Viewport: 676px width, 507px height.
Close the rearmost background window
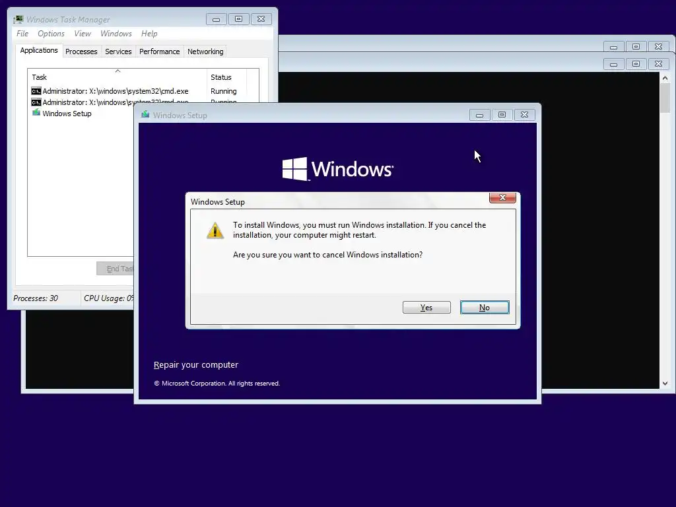(x=658, y=47)
